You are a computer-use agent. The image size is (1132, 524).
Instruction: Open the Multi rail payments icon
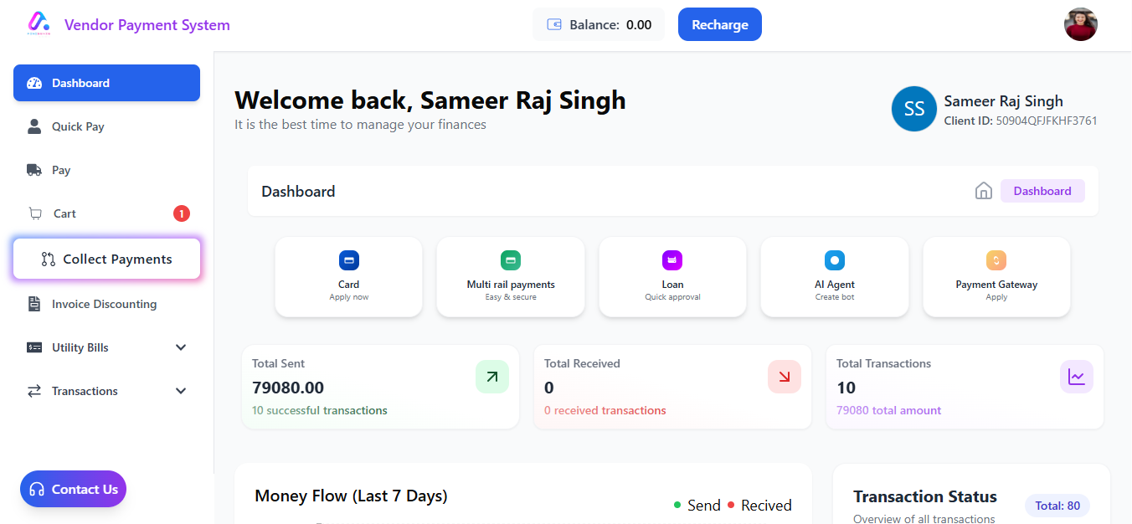coord(511,260)
